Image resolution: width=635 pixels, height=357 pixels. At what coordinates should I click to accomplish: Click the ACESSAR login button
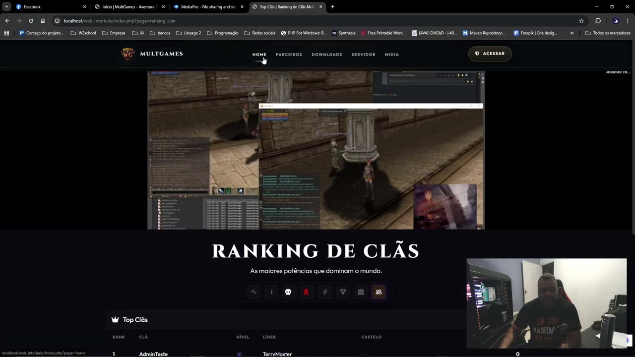490,54
